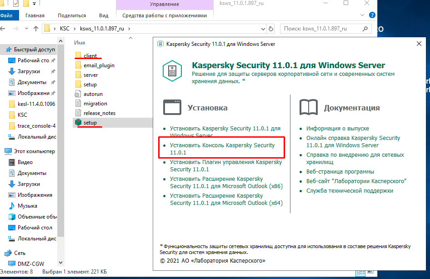Collapse the ribbon chevron
The image size is (430, 279).
tap(362, 15)
